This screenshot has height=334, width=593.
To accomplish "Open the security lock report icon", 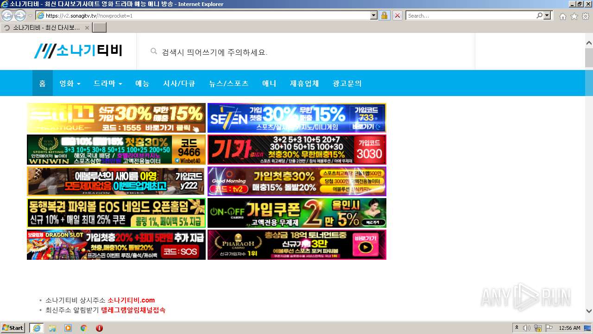I will pos(384,15).
